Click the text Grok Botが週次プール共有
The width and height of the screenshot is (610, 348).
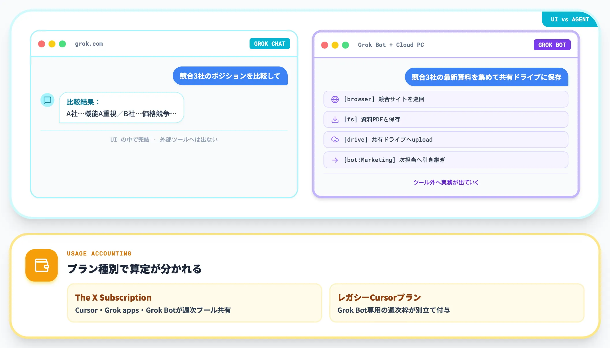pos(188,310)
